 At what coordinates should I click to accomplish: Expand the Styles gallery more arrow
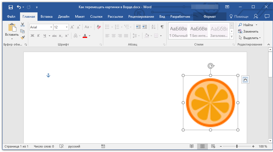coord(232,37)
